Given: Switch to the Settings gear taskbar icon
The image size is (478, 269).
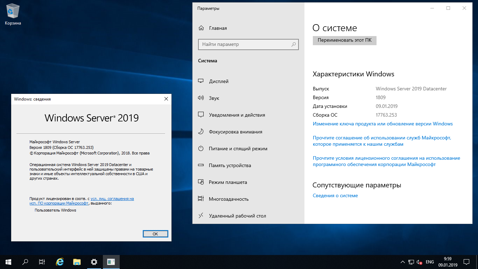Looking at the screenshot, I should pyautogui.click(x=94, y=262).
